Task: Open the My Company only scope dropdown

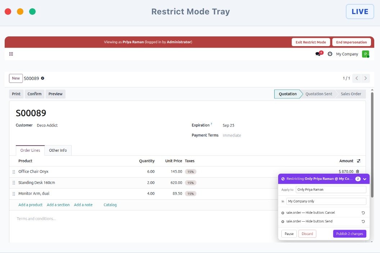Action: click(326, 201)
